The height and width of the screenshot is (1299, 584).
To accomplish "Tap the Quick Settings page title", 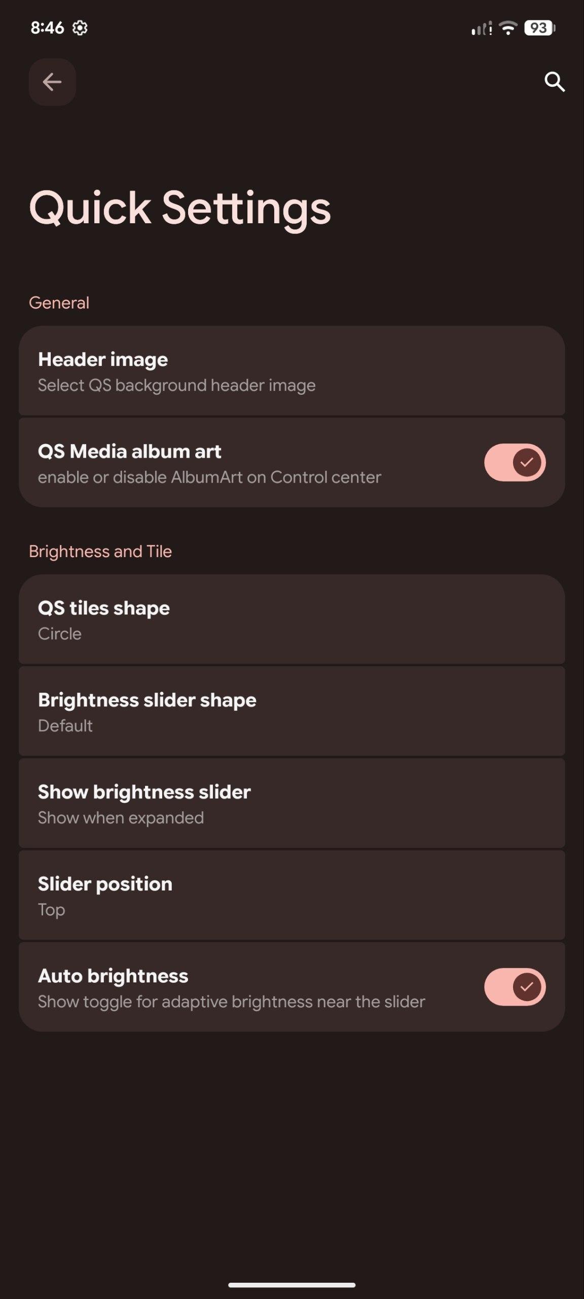I will pos(180,208).
